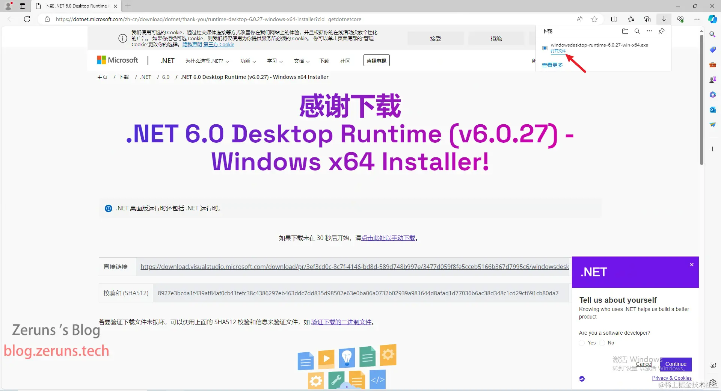Viewport: 721px width, 391px height.
Task: Open sidebar Search icon
Action: click(712, 34)
